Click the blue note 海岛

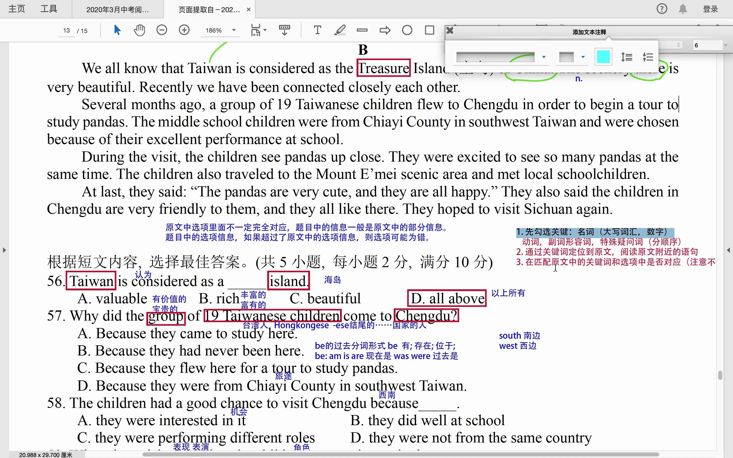(x=333, y=280)
